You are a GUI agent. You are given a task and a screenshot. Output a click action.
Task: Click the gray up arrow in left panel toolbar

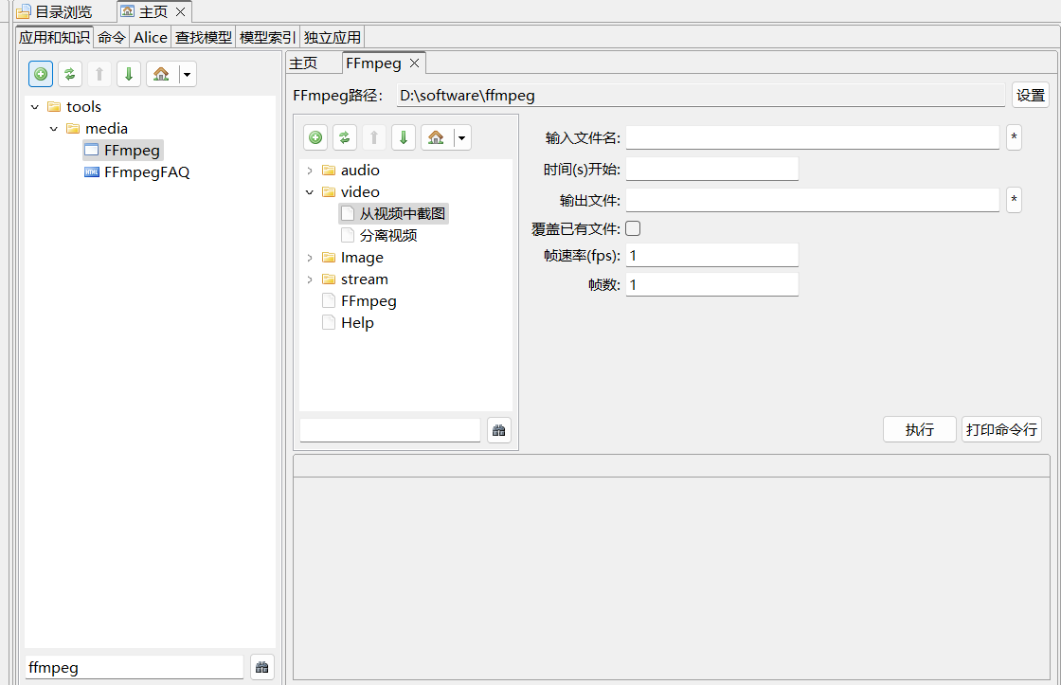point(99,74)
